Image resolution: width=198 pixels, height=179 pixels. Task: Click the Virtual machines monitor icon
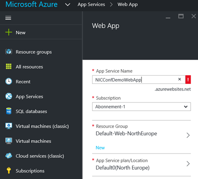[x=9, y=141]
